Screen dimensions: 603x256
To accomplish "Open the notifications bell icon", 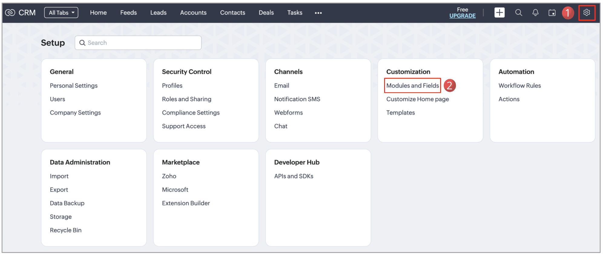I will [535, 13].
